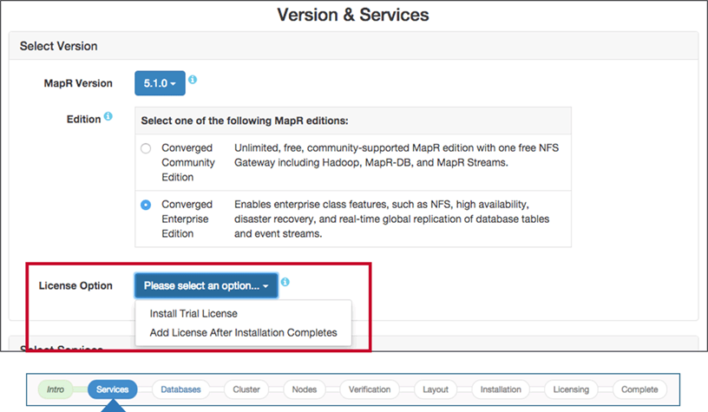Go to the Licensing wizard step
This screenshot has width=708, height=412.
tap(571, 389)
